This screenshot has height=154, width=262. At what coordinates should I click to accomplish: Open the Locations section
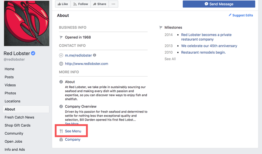12,101
